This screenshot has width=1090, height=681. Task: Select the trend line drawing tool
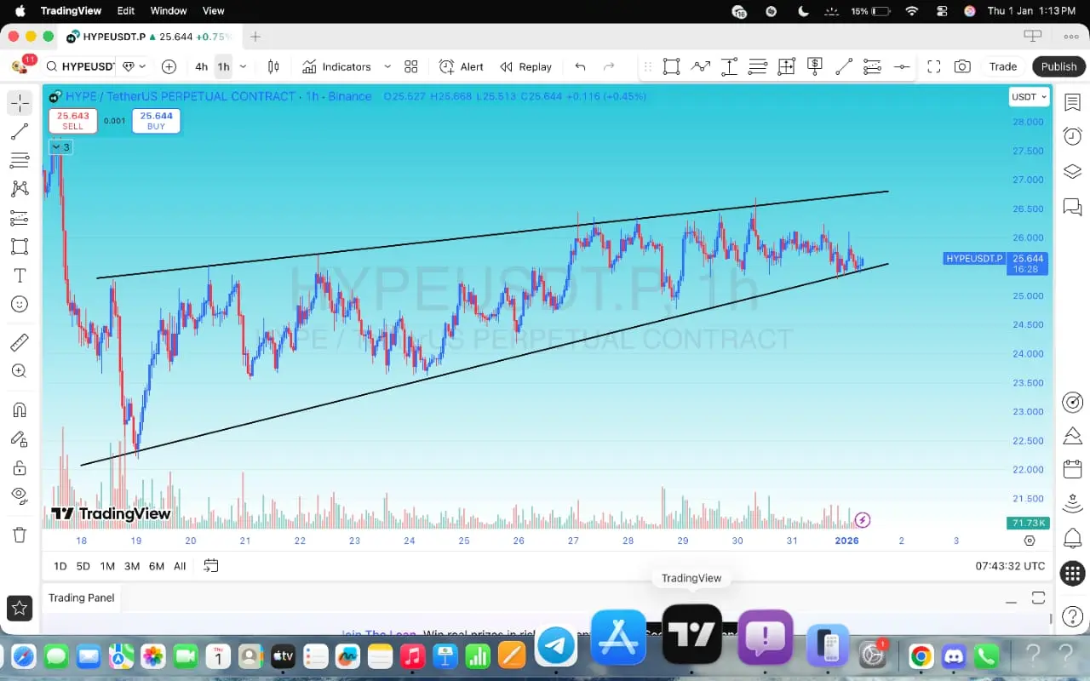[x=20, y=132]
